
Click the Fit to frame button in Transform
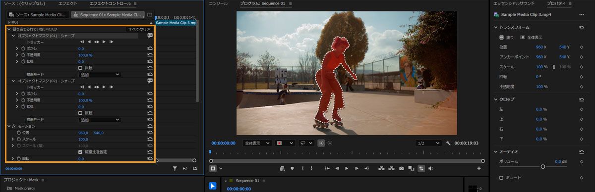point(531,37)
